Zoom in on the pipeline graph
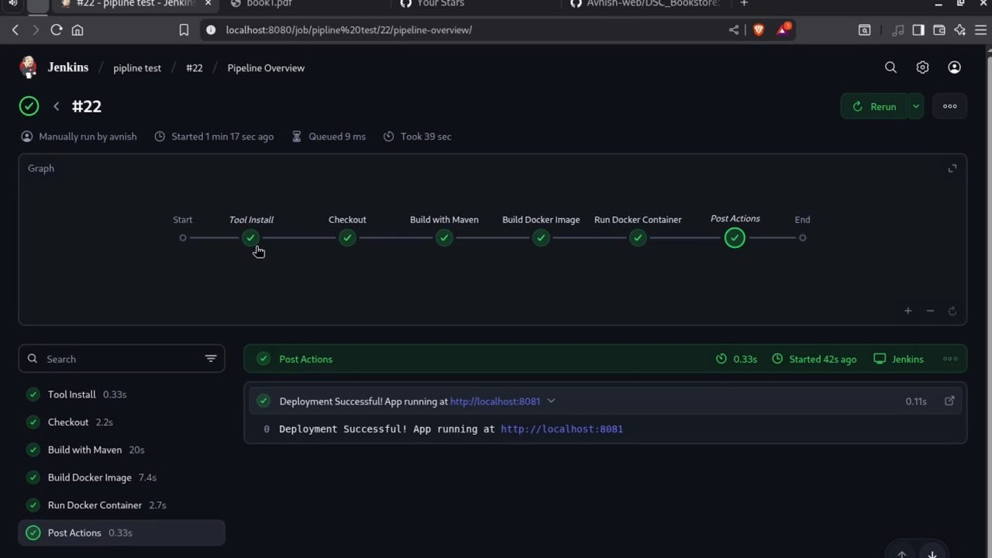Image resolution: width=992 pixels, height=558 pixels. [908, 311]
